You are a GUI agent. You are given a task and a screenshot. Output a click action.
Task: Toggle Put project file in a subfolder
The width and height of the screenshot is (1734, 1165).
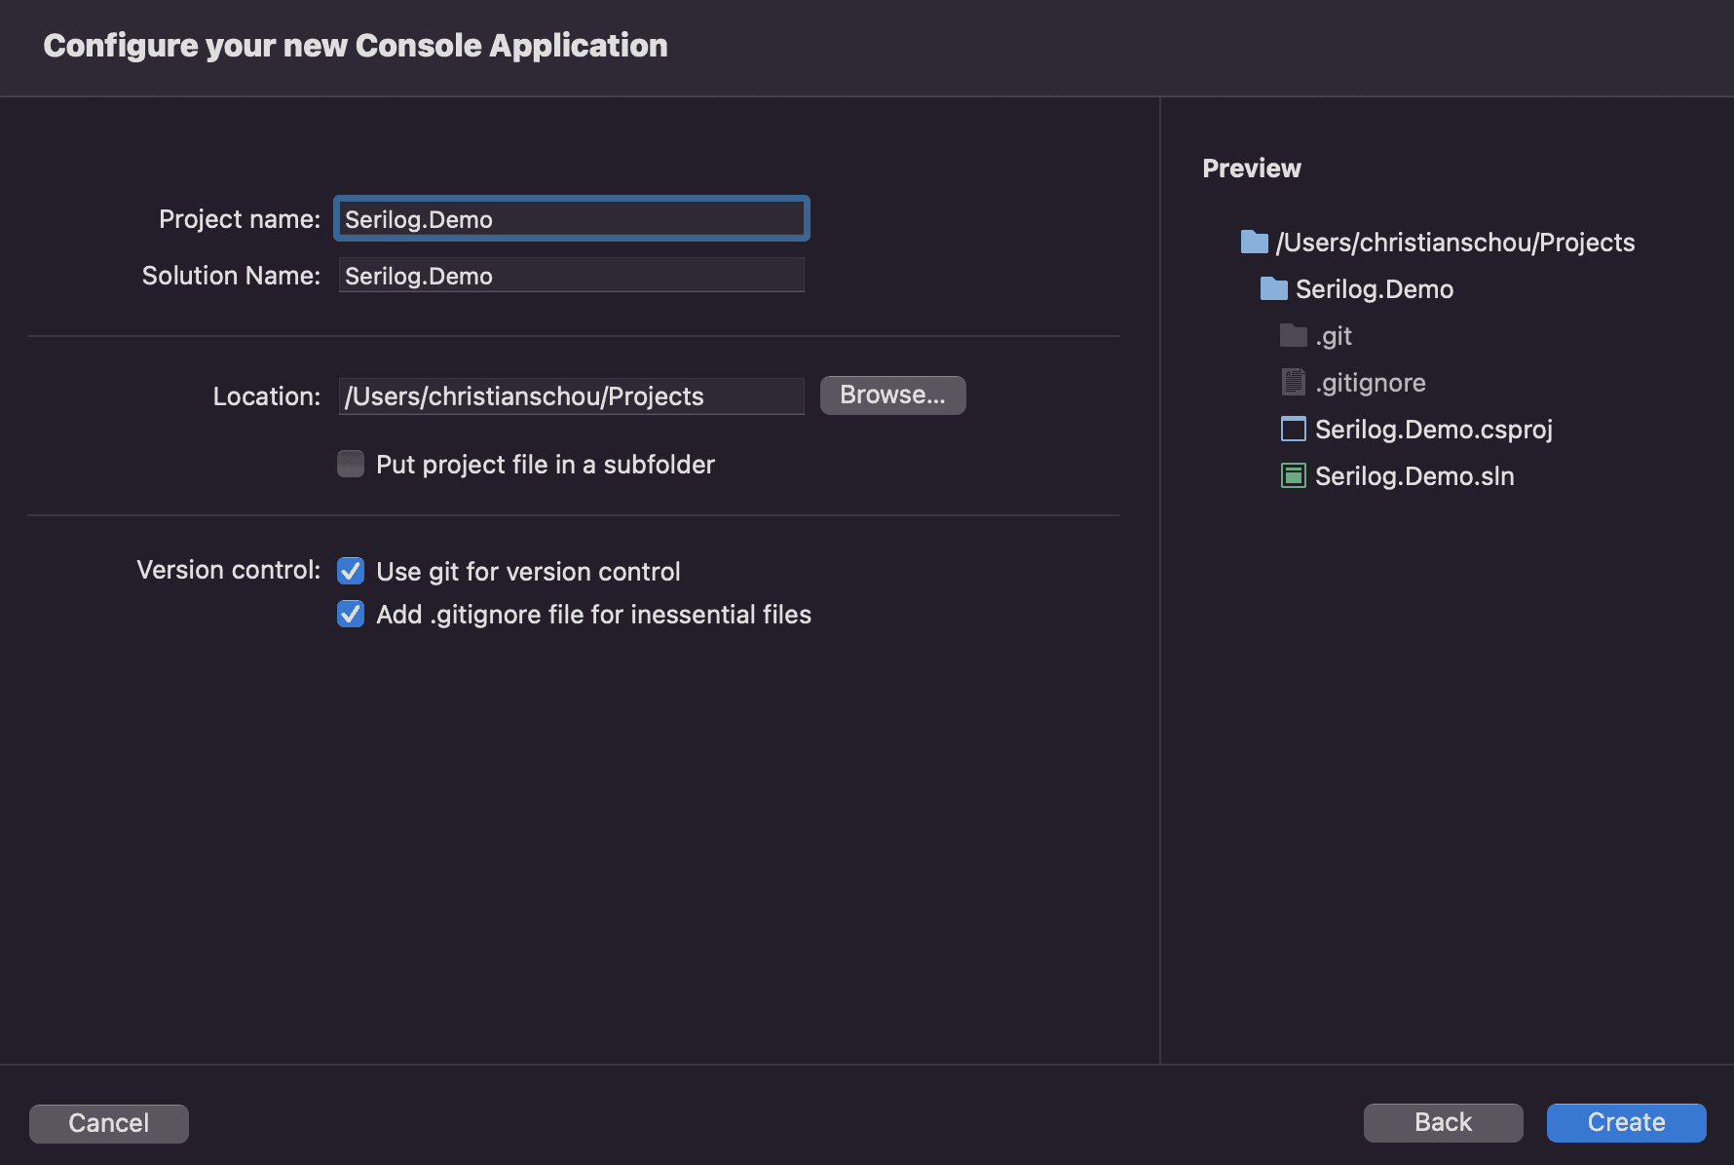(351, 464)
